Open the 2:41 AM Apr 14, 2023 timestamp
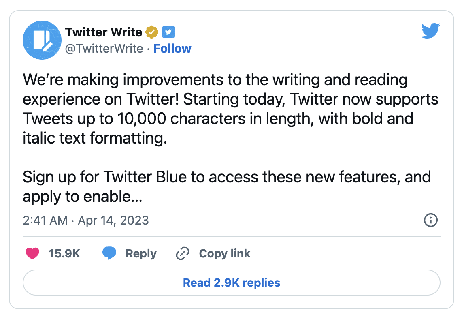464x317 pixels. click(86, 221)
